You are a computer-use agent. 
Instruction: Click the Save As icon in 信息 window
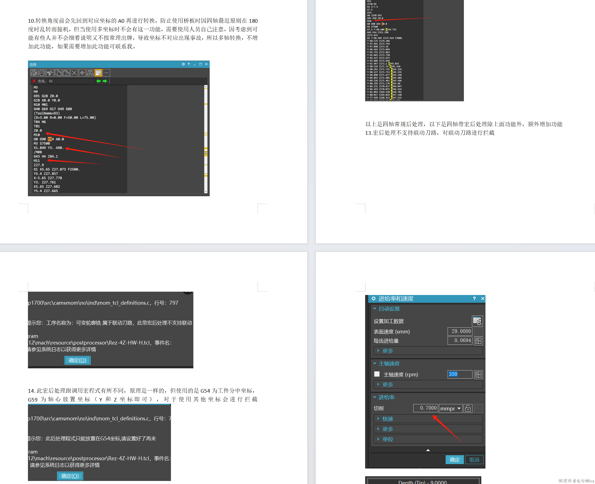click(x=34, y=73)
